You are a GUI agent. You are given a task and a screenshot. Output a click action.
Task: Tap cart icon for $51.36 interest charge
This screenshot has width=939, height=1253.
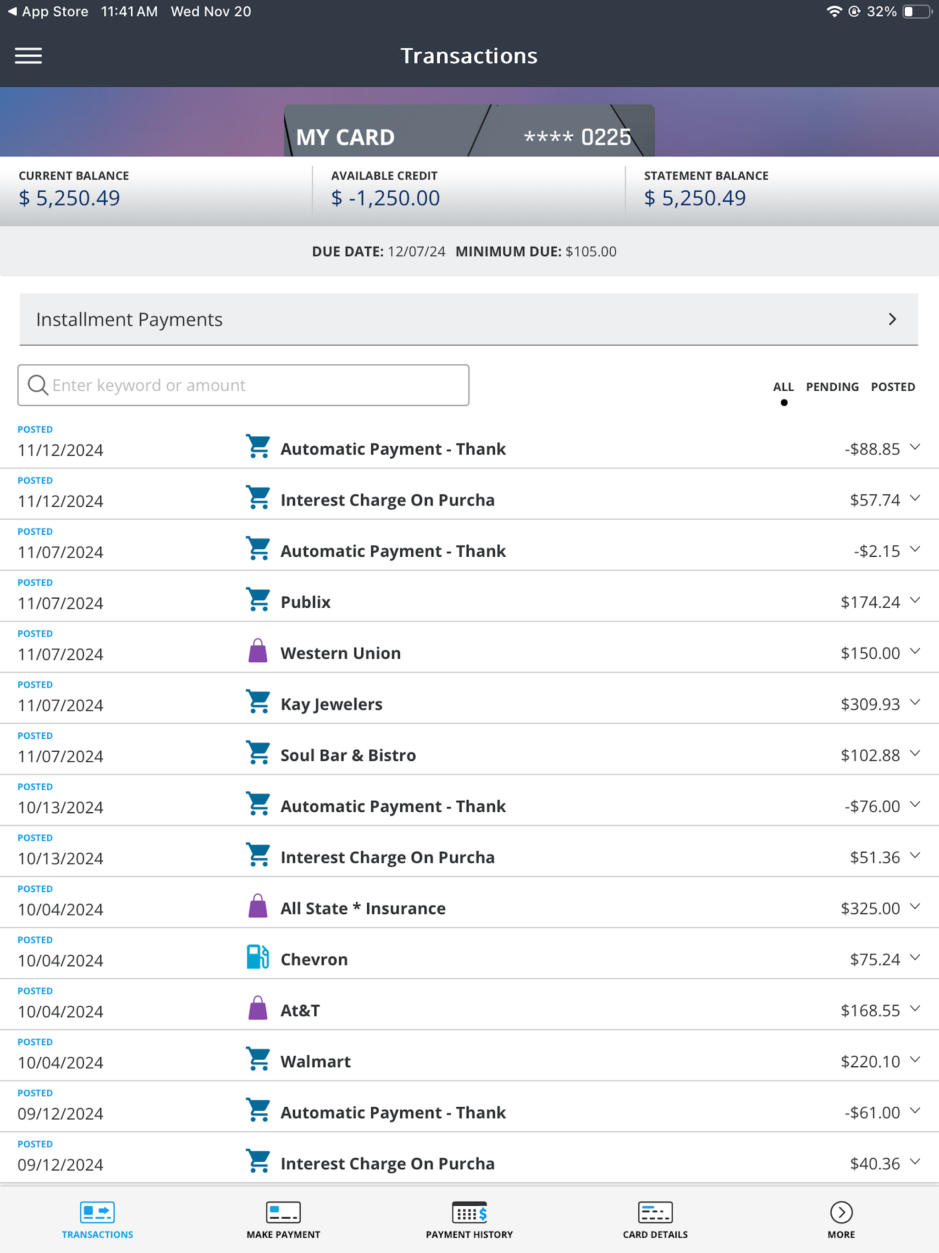click(258, 855)
